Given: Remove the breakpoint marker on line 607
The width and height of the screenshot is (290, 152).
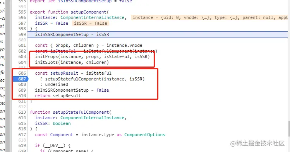Looking at the screenshot, I should click(21, 79).
